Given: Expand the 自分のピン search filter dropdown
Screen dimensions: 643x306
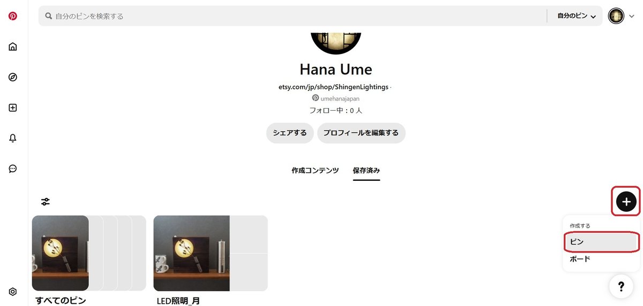Looking at the screenshot, I should pos(577,16).
